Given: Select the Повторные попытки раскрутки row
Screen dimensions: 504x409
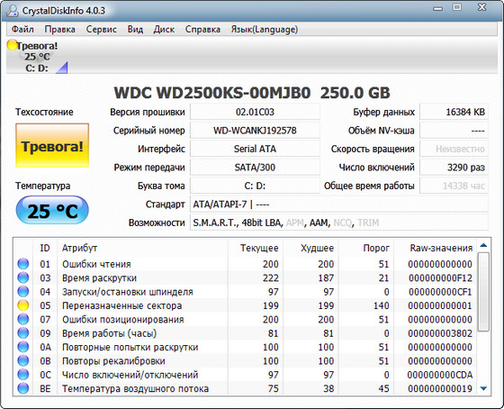Looking at the screenshot, I should (245, 347).
